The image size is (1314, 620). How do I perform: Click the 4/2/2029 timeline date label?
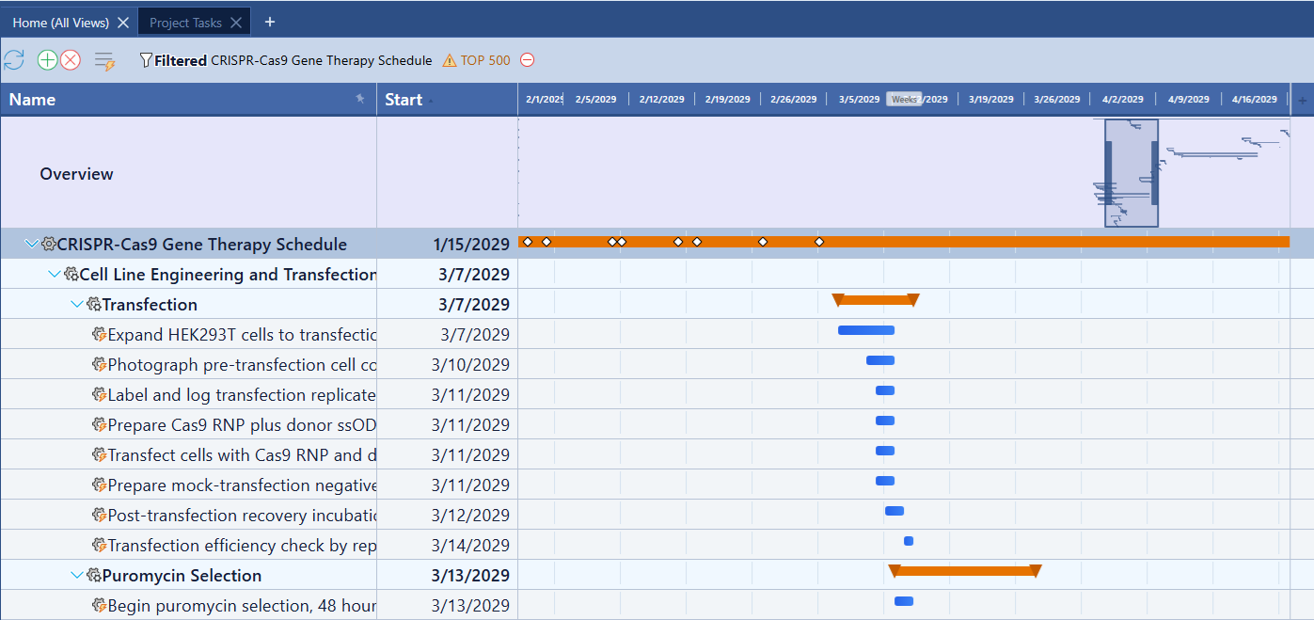(1123, 100)
